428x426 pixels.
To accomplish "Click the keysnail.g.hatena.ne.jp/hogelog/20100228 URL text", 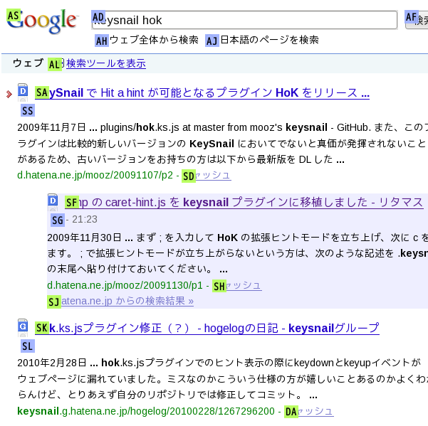I will point(146,411).
